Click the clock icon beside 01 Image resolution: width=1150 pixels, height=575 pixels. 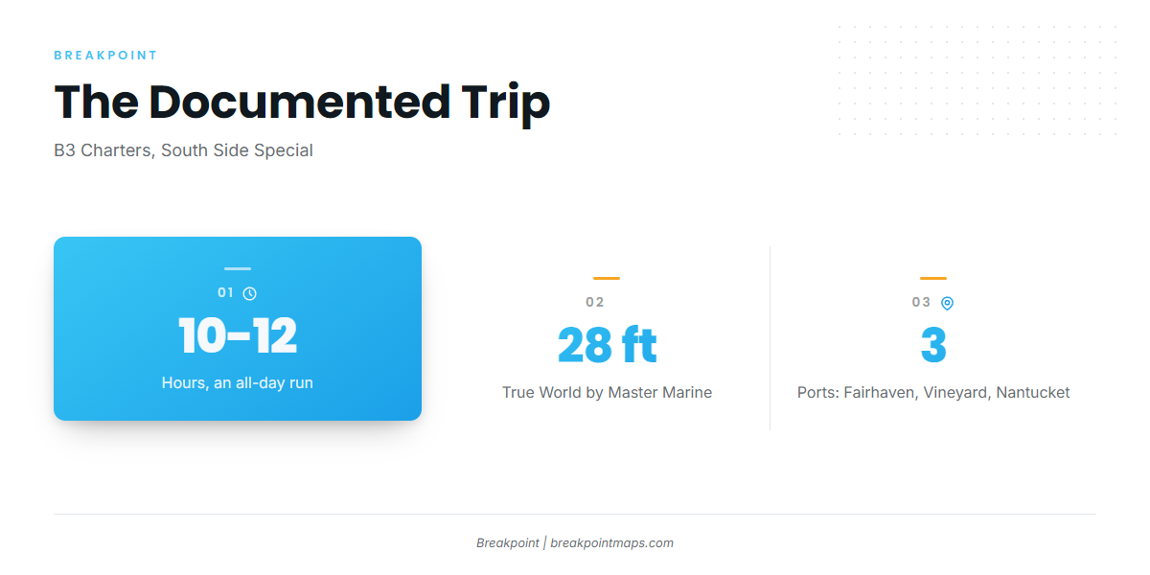[x=250, y=293]
